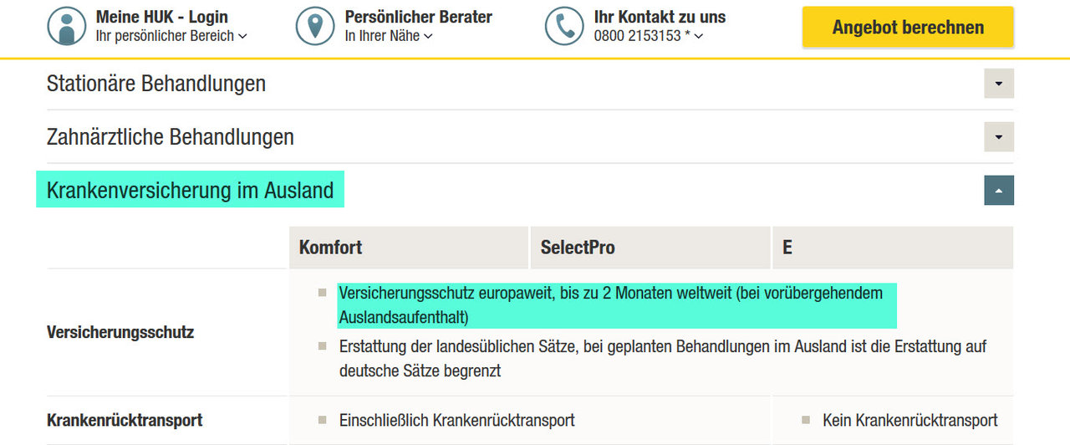Expand the Zahnärztliche Behandlungen arrow button
The height and width of the screenshot is (445, 1070).
[998, 136]
